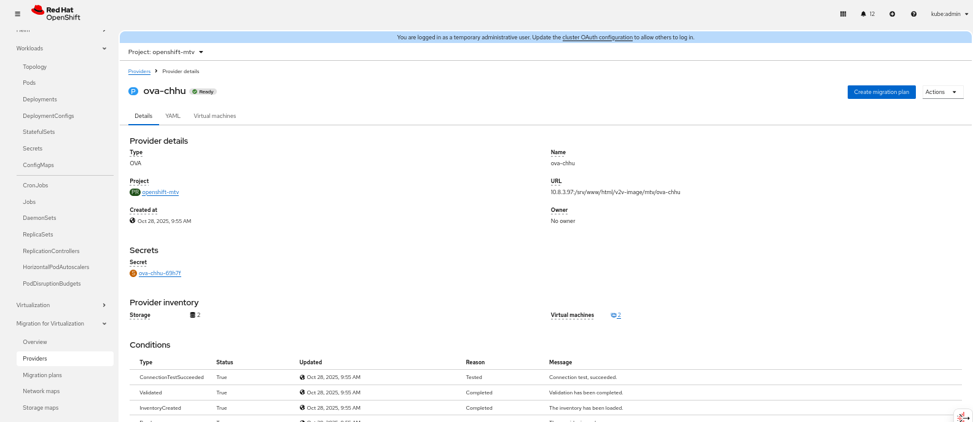Open Pods in the sidebar

pos(29,82)
